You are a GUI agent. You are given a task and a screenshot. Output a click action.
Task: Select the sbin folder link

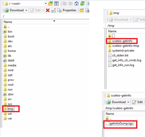(8, 94)
